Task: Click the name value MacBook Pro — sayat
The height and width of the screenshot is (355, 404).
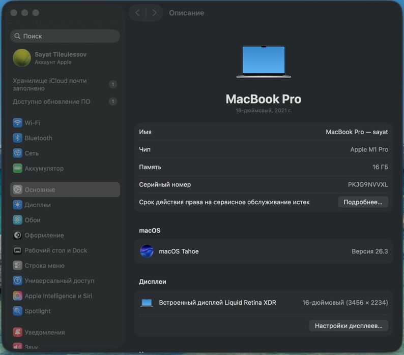Action: click(x=357, y=132)
